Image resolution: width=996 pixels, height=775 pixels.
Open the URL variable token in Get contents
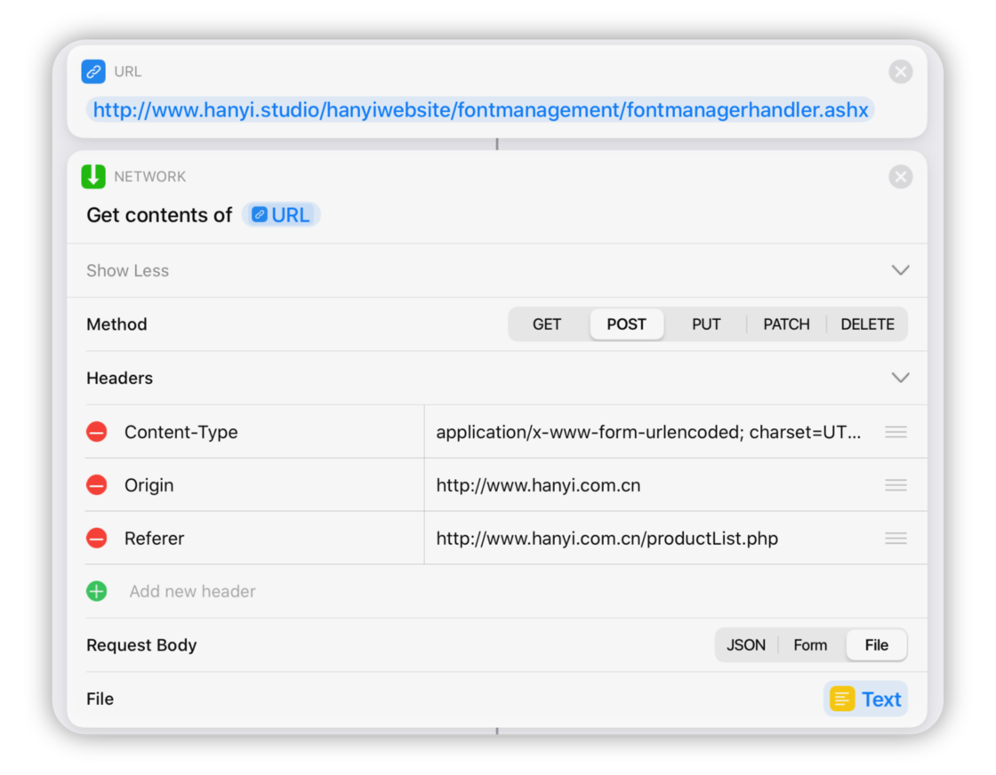pyautogui.click(x=281, y=215)
